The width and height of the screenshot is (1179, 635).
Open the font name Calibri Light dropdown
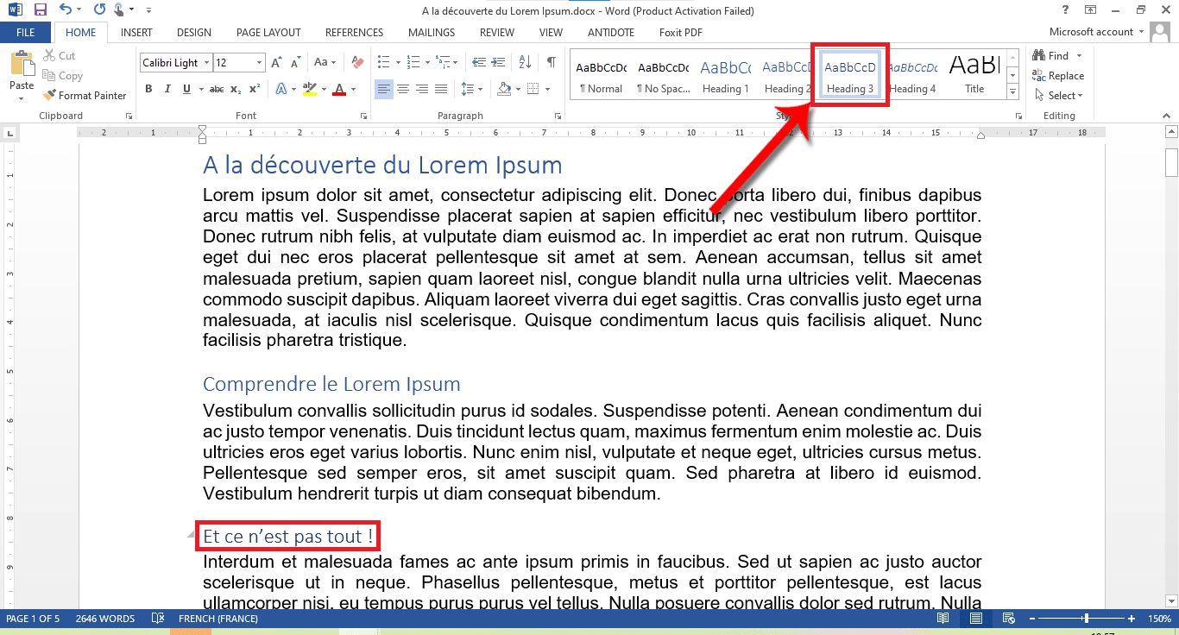click(x=206, y=63)
